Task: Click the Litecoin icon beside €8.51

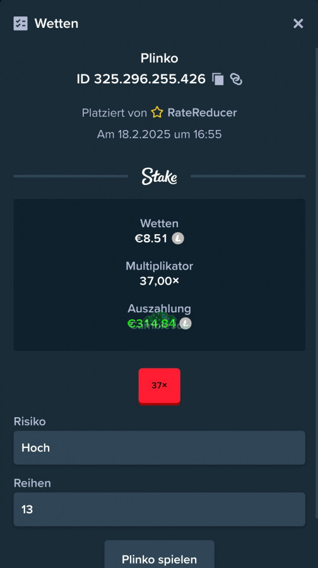Action: (x=178, y=239)
